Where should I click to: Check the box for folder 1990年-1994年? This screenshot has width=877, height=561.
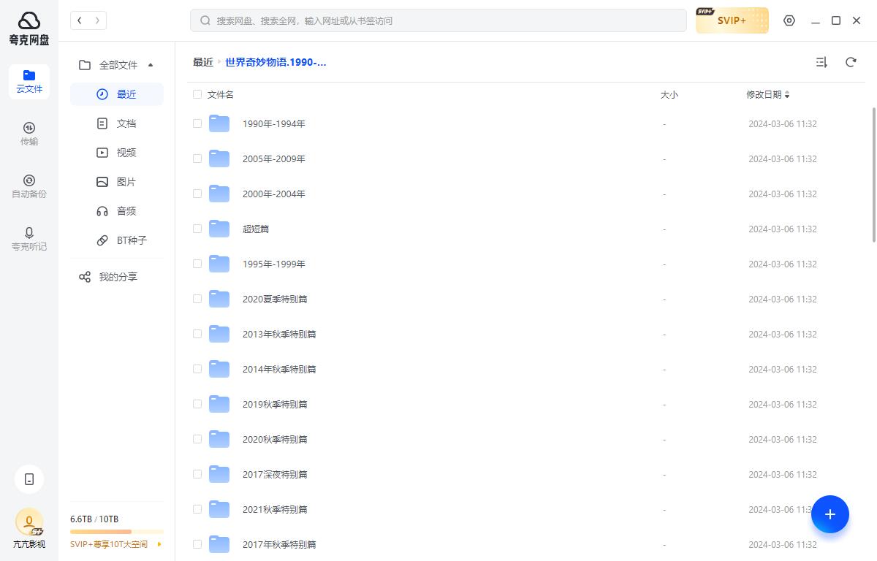[197, 123]
